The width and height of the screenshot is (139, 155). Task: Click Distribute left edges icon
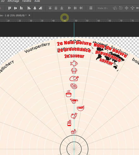(69, 8)
